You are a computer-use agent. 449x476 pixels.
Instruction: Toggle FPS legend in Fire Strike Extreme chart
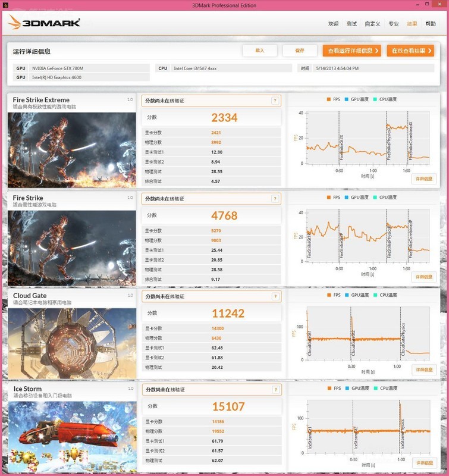point(334,99)
